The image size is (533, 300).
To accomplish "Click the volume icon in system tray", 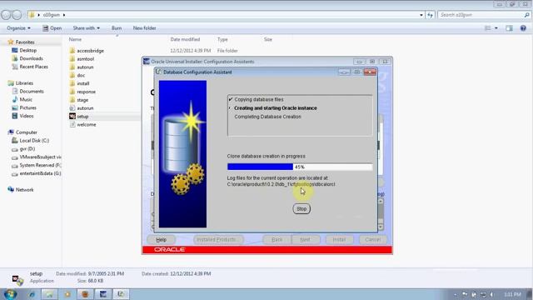I will pos(491,294).
